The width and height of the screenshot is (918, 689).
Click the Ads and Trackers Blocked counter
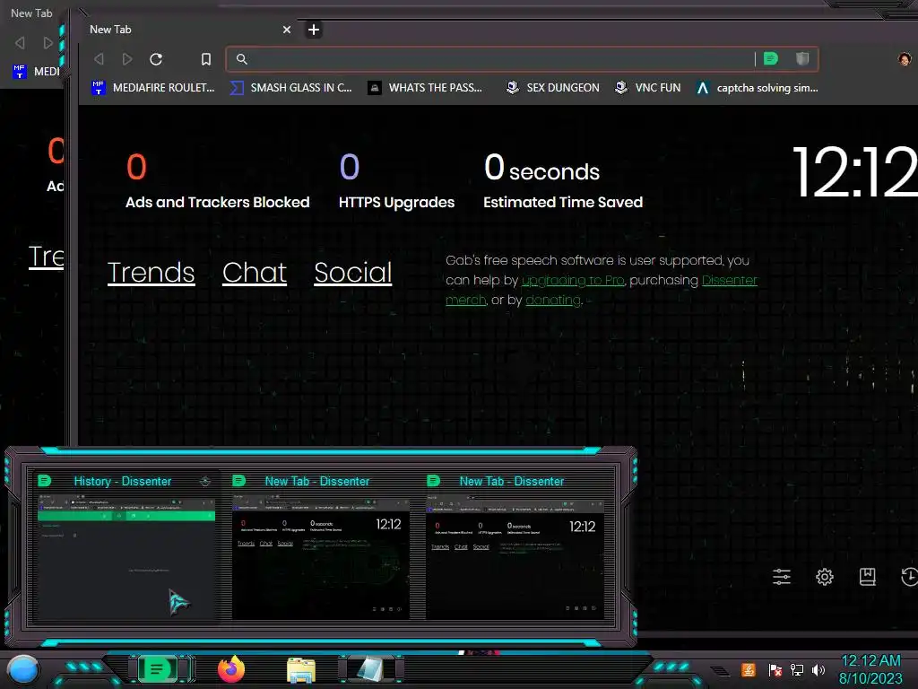point(217,181)
